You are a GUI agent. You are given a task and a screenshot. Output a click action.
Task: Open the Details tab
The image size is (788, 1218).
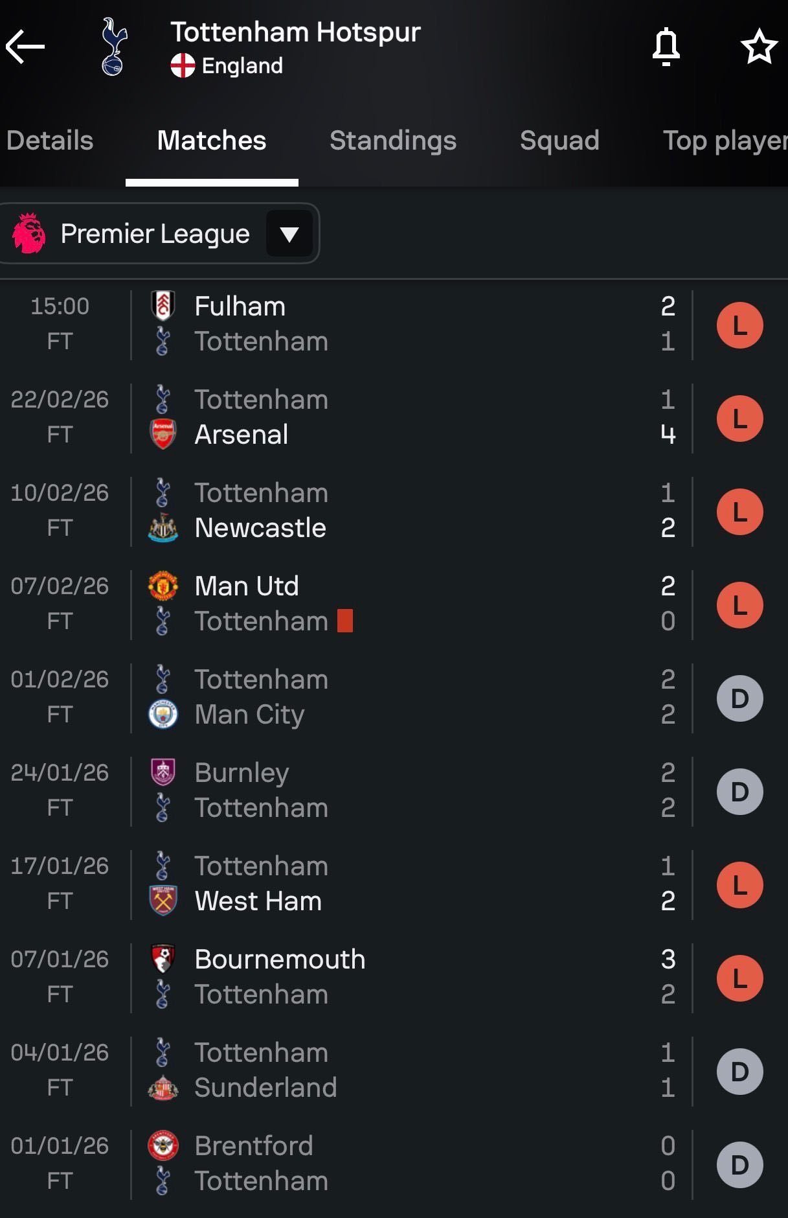pyautogui.click(x=50, y=141)
